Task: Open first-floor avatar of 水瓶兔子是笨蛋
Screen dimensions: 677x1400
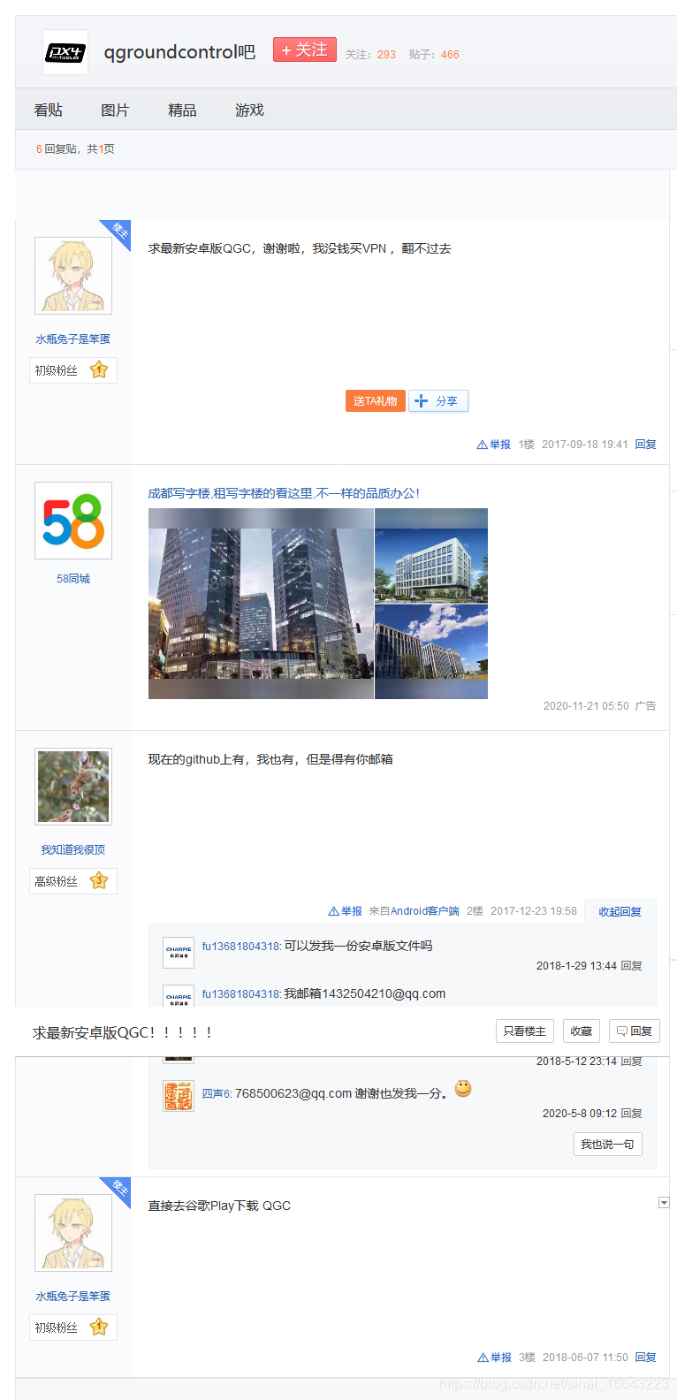Action: pos(73,275)
